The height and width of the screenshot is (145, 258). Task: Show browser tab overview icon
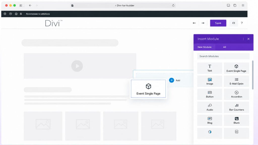[x=235, y=6]
